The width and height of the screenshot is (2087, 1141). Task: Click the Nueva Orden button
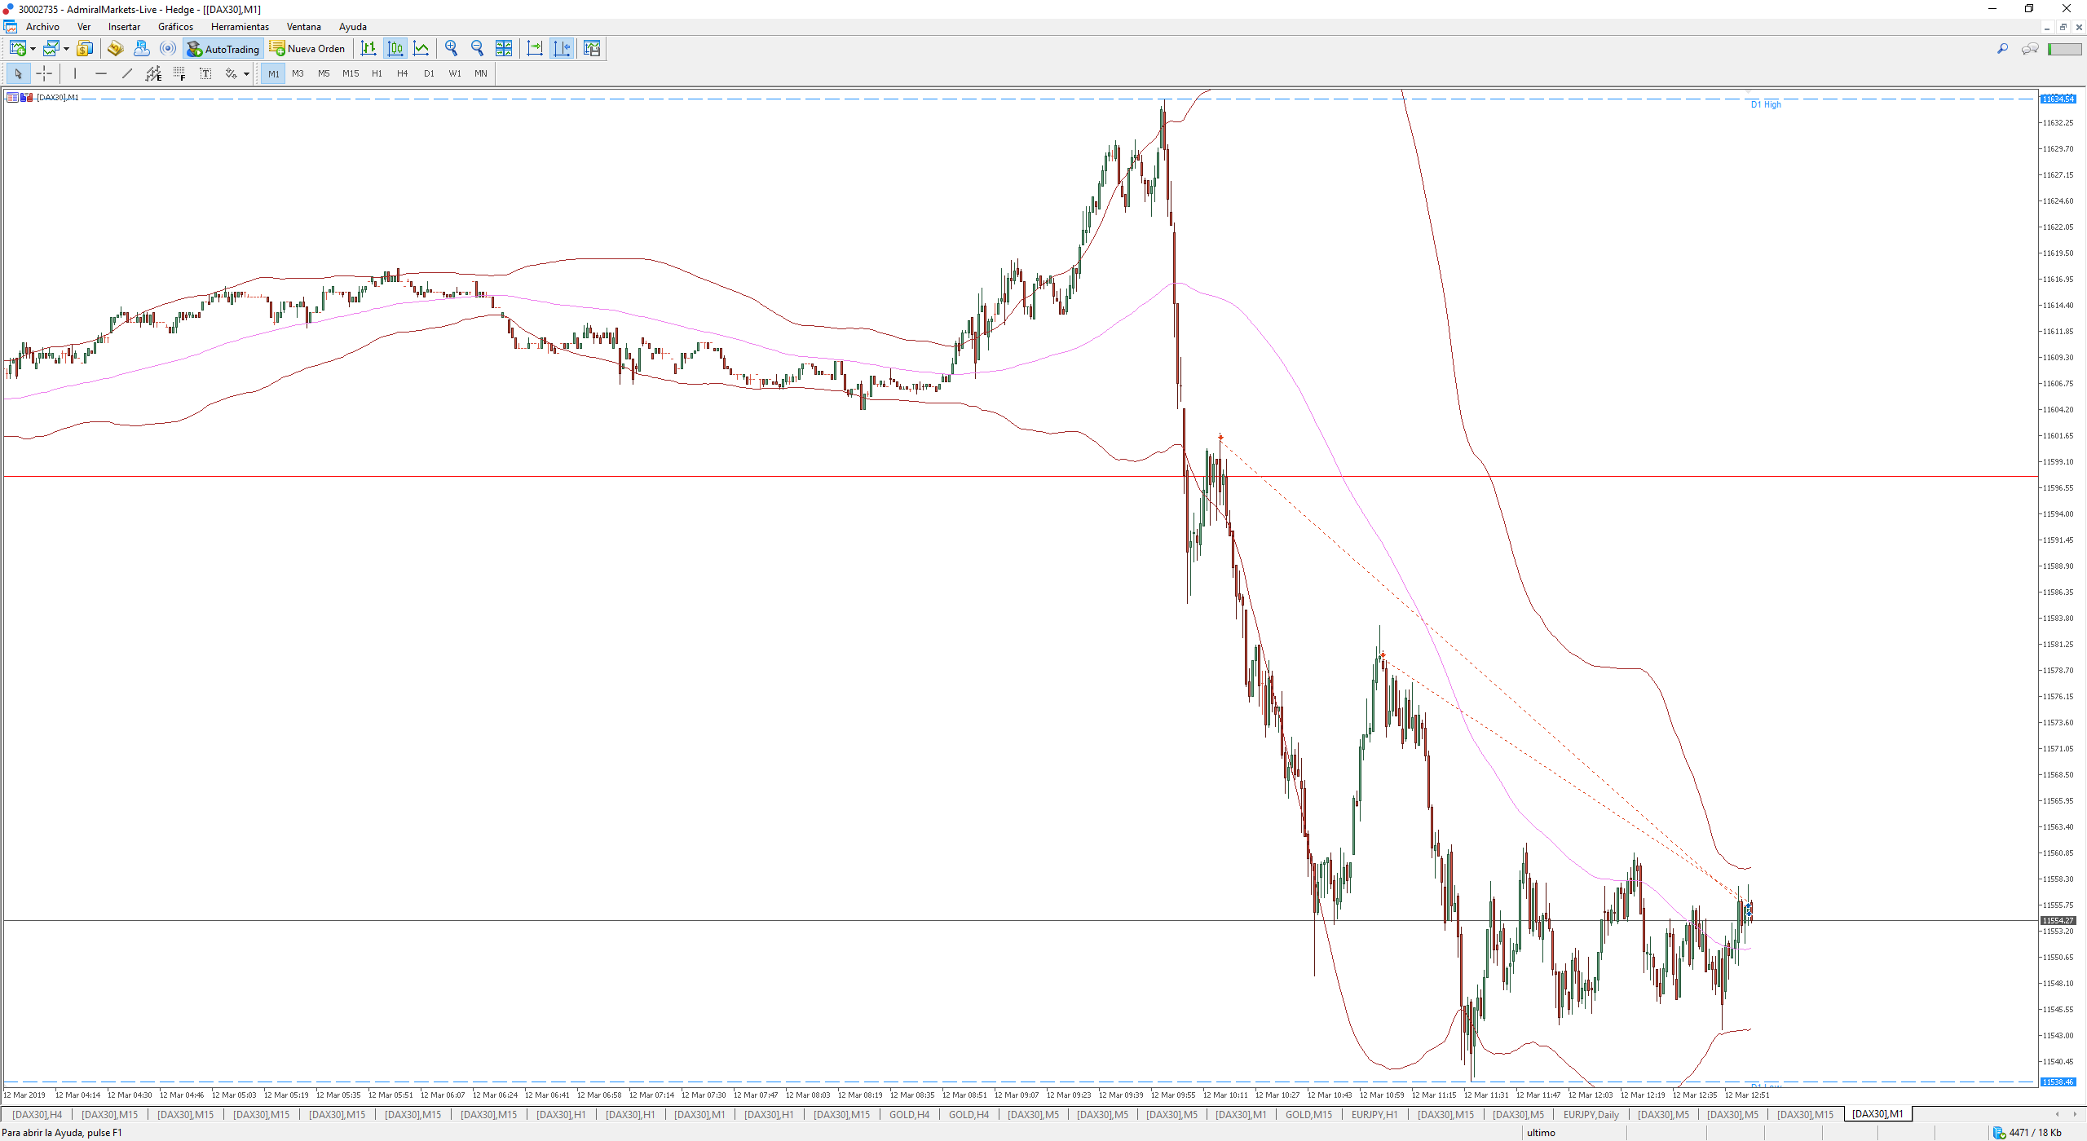[x=308, y=49]
